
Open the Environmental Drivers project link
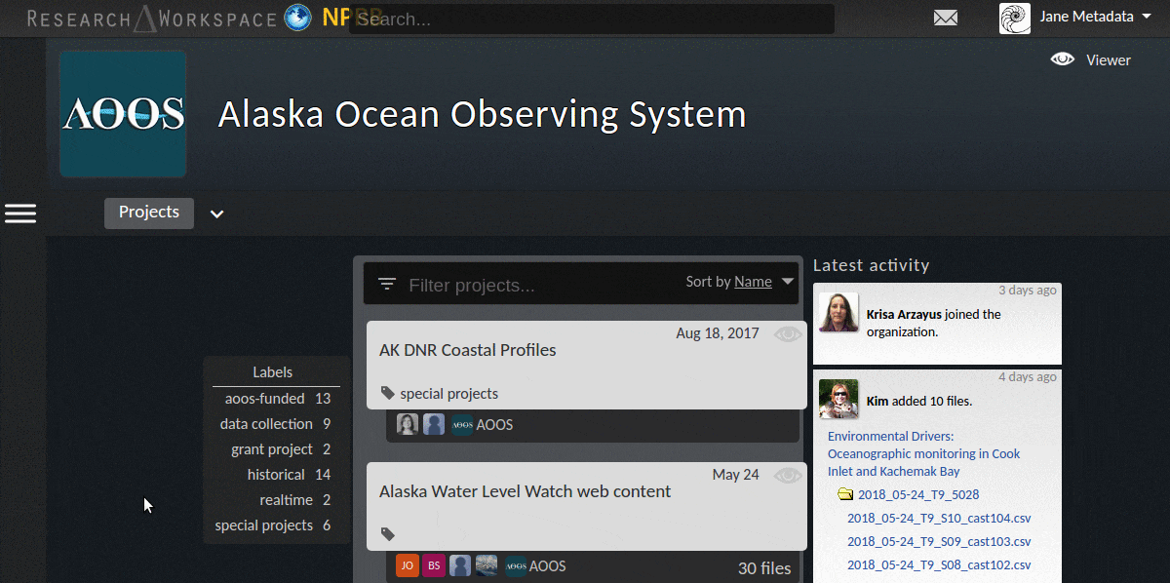point(923,453)
